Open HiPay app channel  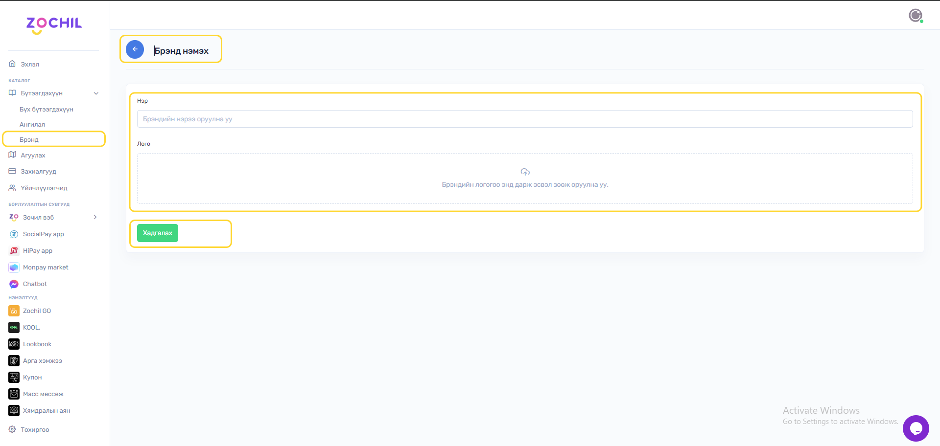37,251
